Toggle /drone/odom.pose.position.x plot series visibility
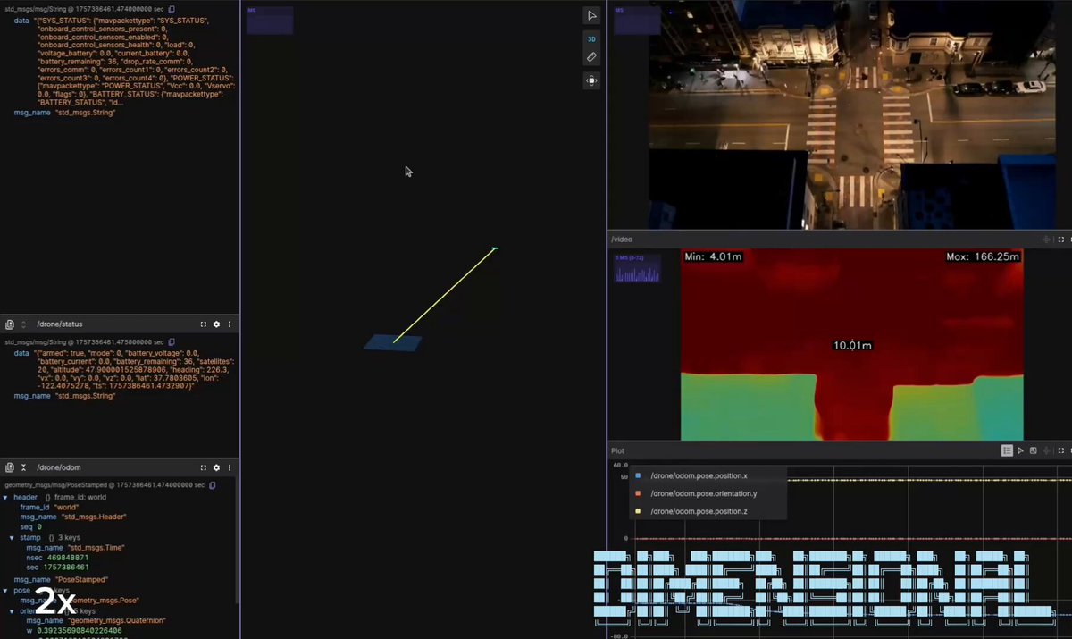 638,475
